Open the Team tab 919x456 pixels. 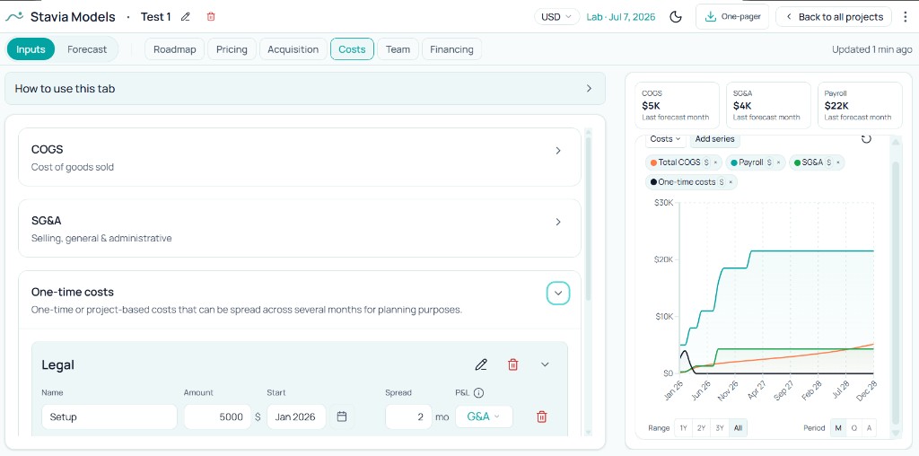point(398,49)
